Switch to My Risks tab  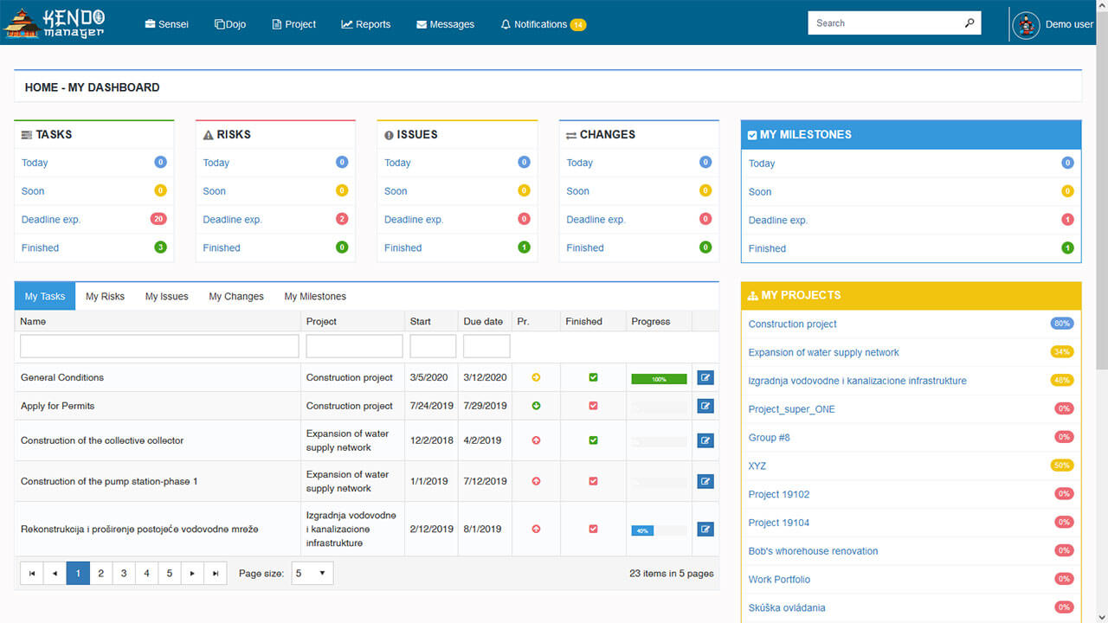click(105, 296)
